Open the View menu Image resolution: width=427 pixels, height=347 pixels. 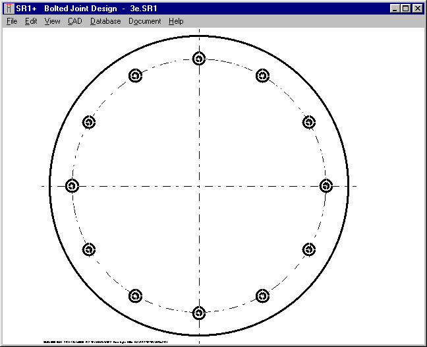(52, 21)
